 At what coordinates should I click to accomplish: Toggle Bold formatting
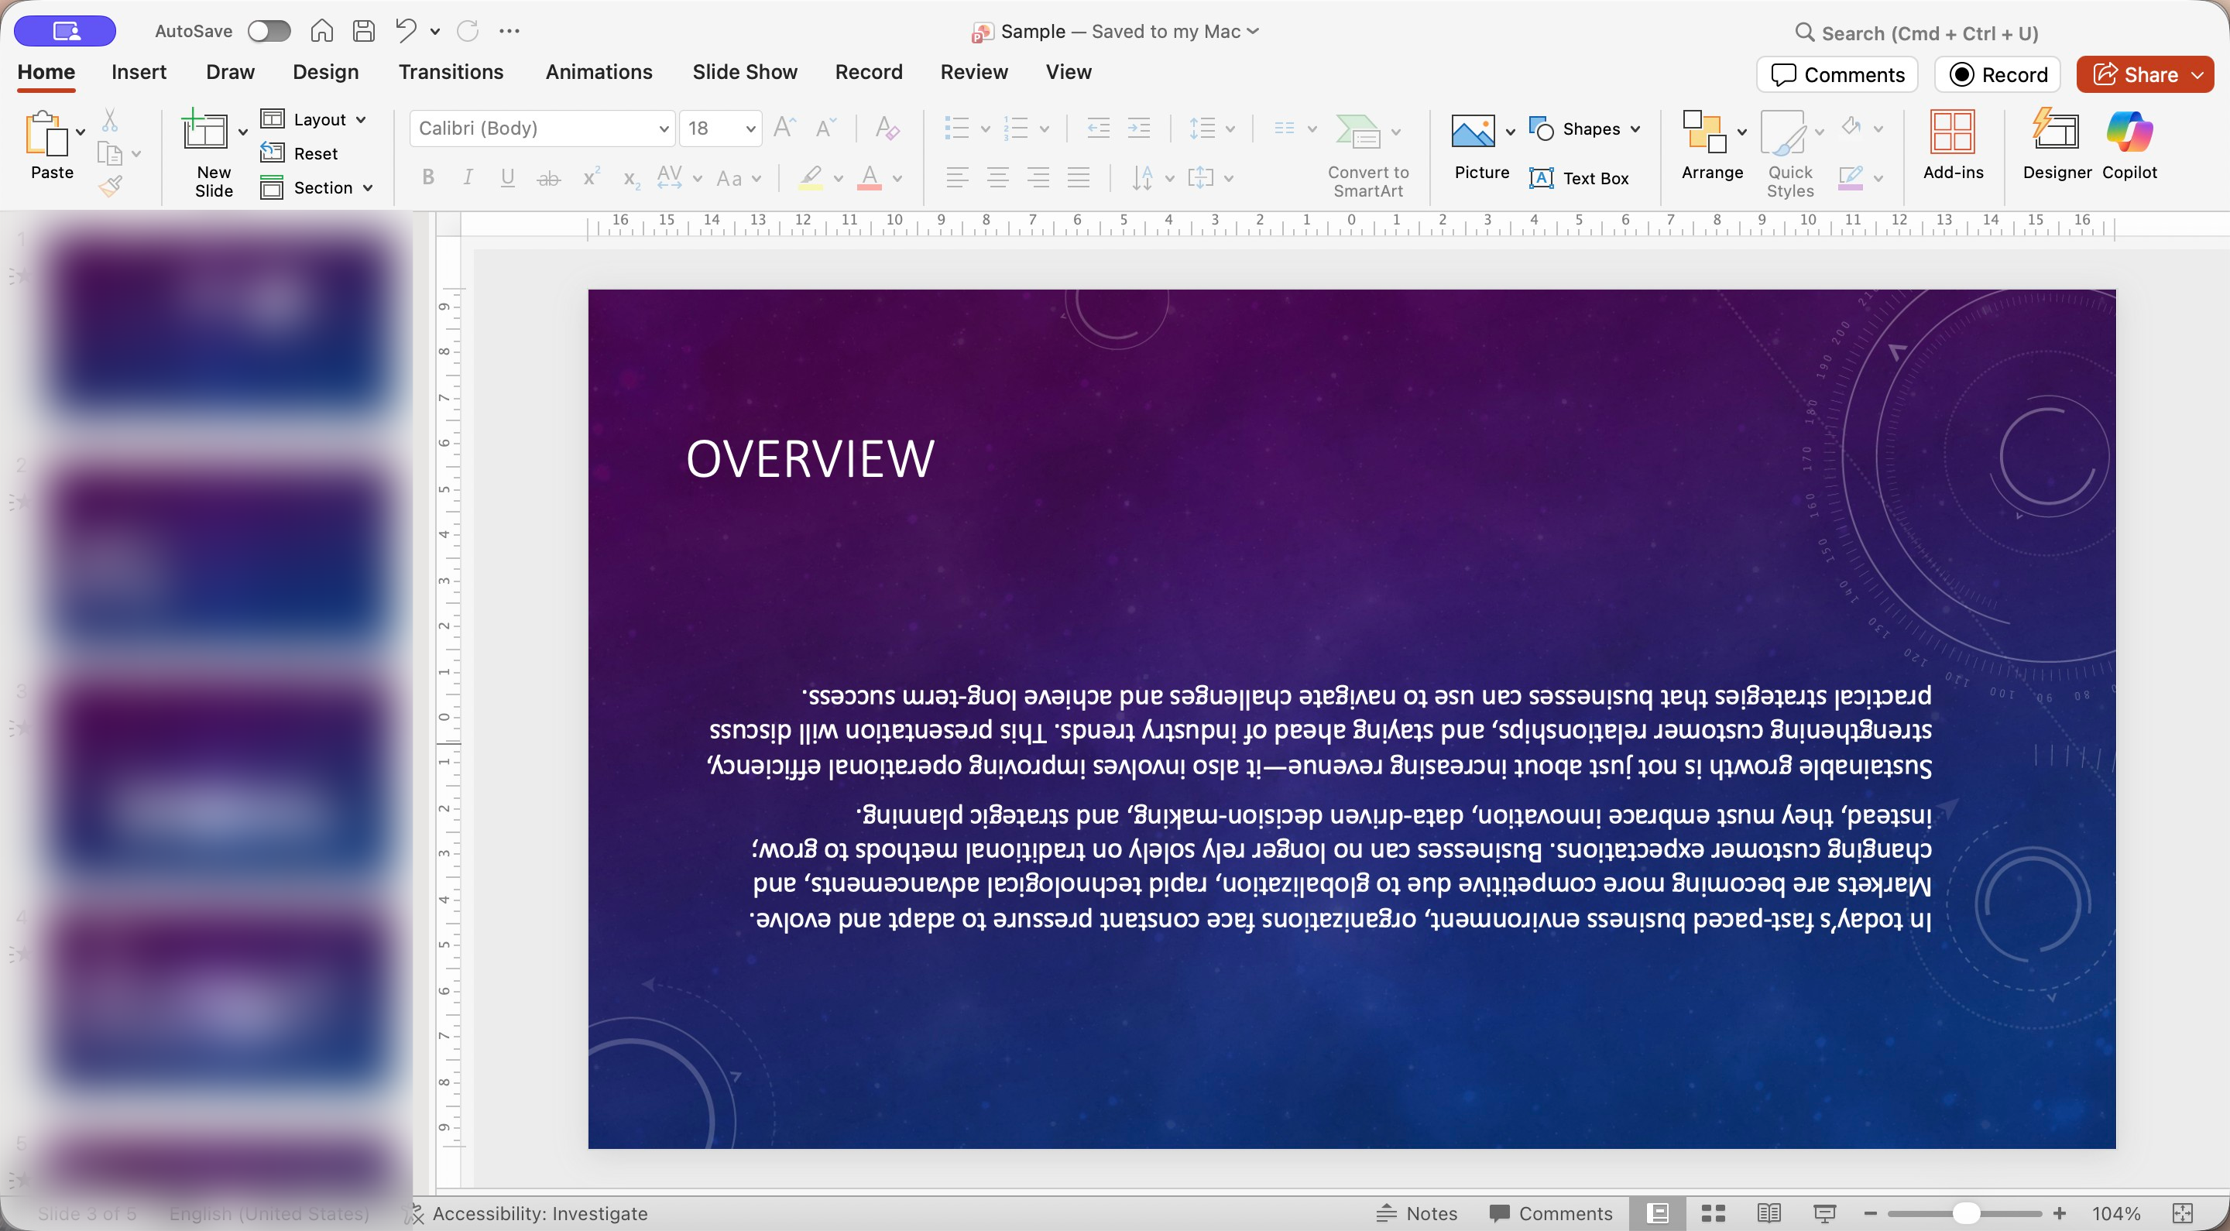(427, 177)
